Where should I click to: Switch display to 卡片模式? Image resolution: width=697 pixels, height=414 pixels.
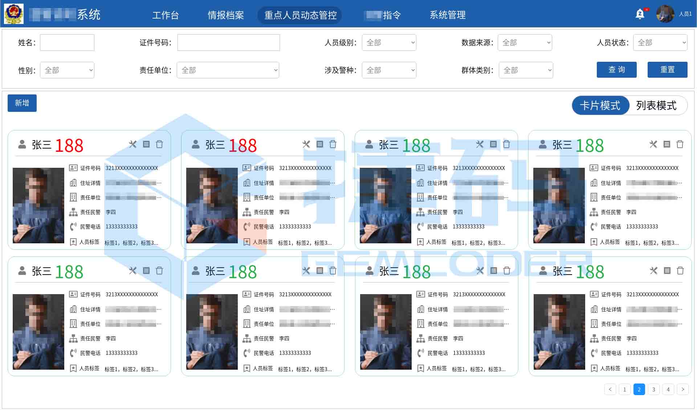click(601, 105)
